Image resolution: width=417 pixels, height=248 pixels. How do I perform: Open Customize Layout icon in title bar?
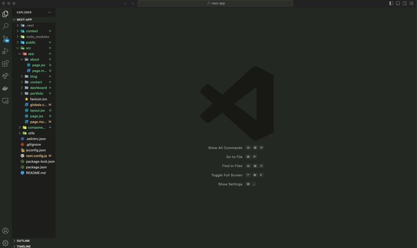(x=411, y=3)
